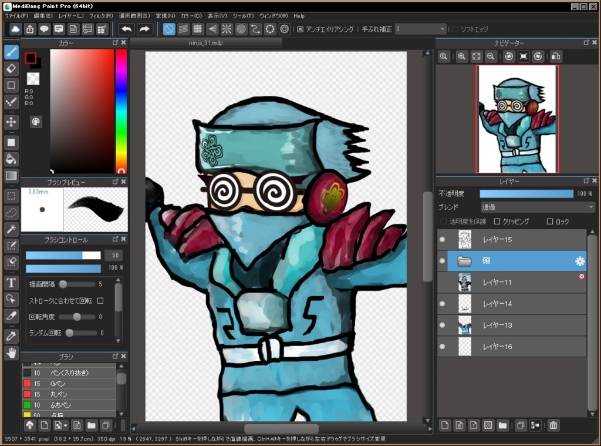
Task: Select the Hand tool
Action: click(x=11, y=353)
